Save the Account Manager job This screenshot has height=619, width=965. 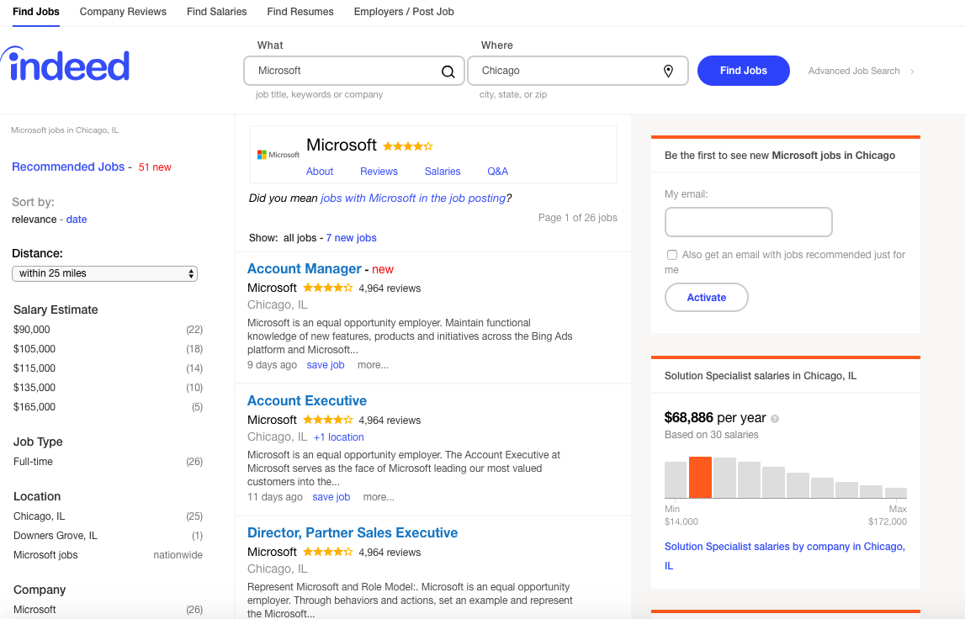click(326, 365)
